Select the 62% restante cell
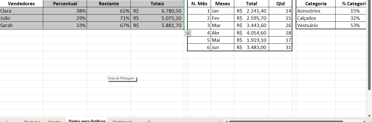The height and width of the screenshot is (122, 372). pos(109,11)
